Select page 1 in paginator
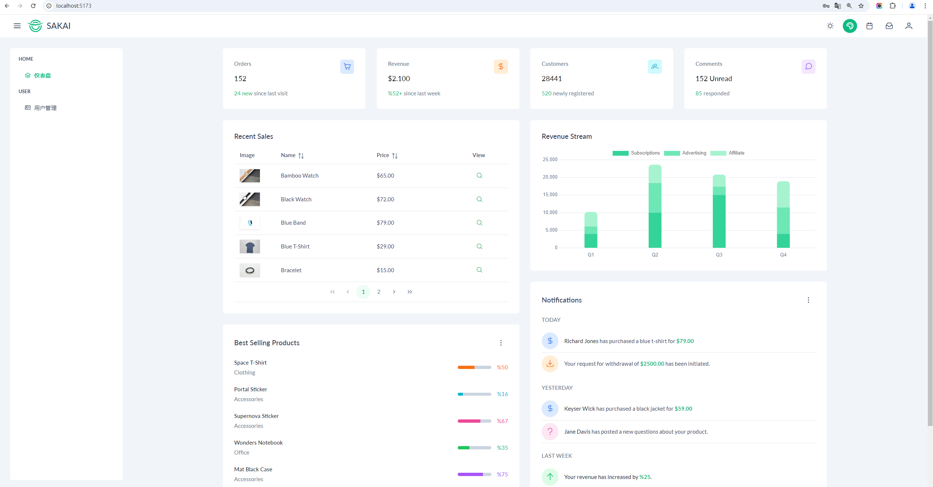Screen dimensions: 933x487 pyautogui.click(x=363, y=292)
